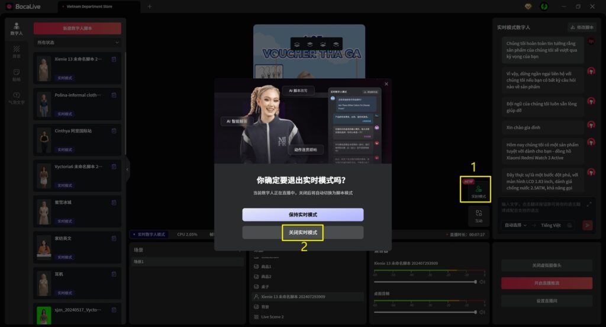Open the 背景 sidebar icon
The image size is (606, 327).
point(16,52)
